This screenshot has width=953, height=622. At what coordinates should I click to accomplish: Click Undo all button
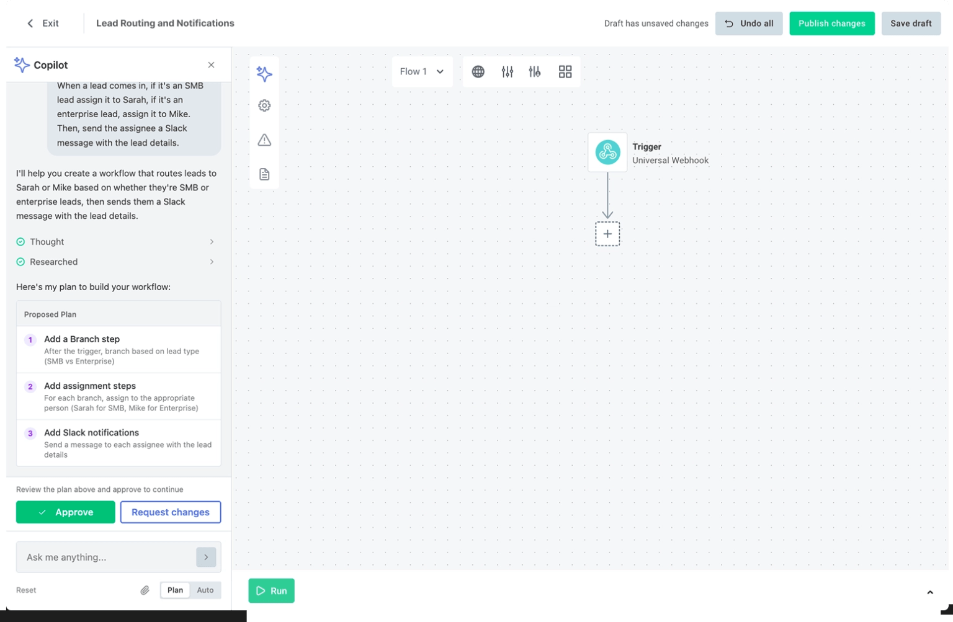click(749, 24)
